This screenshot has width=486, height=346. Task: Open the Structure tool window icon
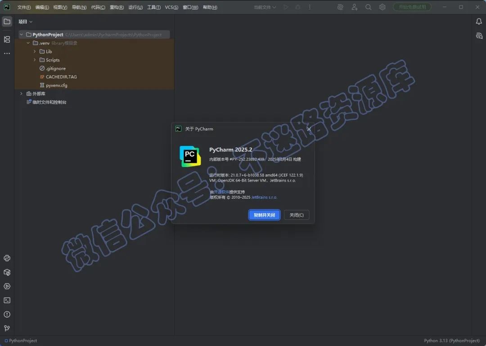click(7, 39)
